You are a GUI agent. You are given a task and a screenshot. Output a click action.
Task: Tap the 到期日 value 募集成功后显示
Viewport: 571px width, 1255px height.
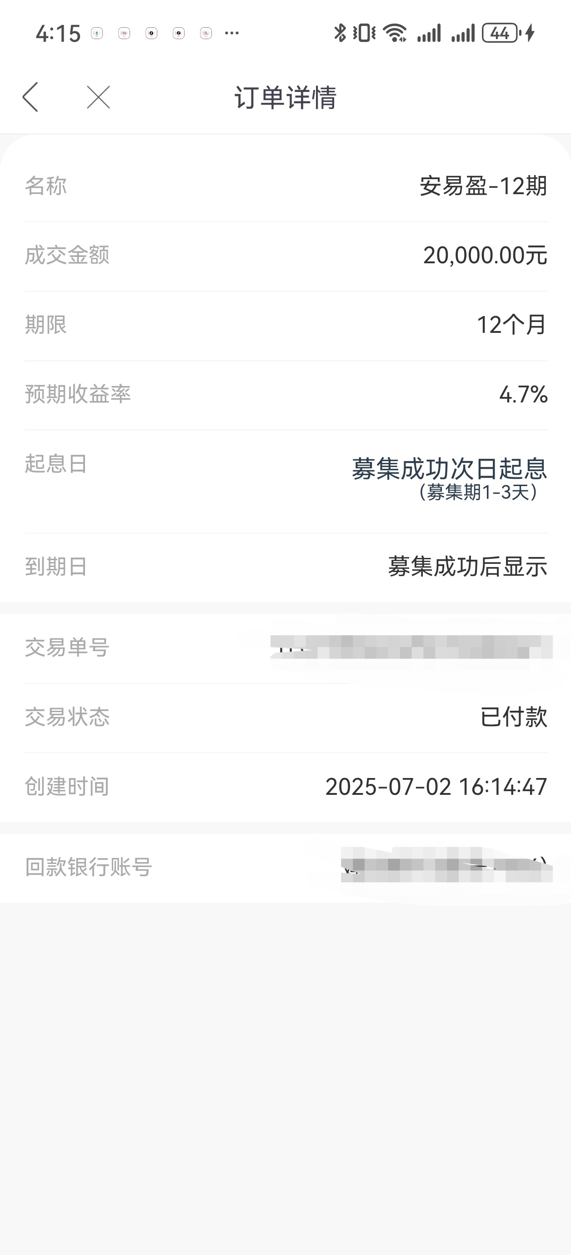(x=468, y=567)
